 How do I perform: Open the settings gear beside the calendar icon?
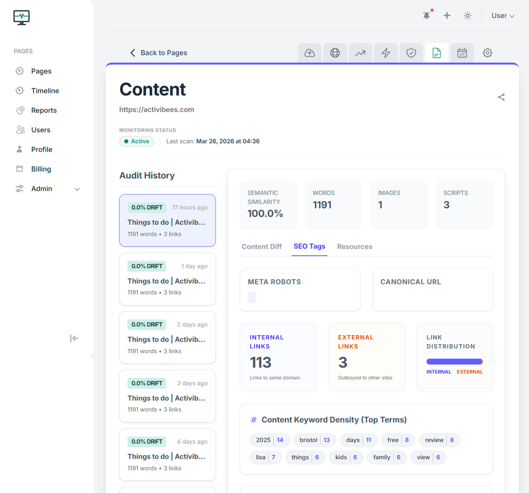[x=487, y=52]
